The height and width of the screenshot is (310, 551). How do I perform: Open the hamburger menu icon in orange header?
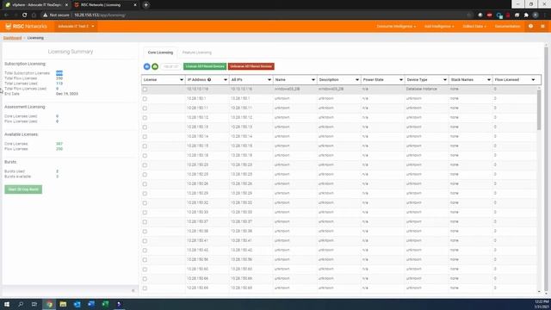[542, 27]
